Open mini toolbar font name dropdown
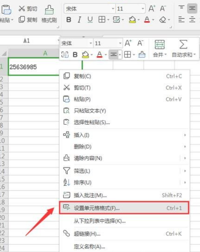This screenshot has height=252, width=200. point(91,43)
